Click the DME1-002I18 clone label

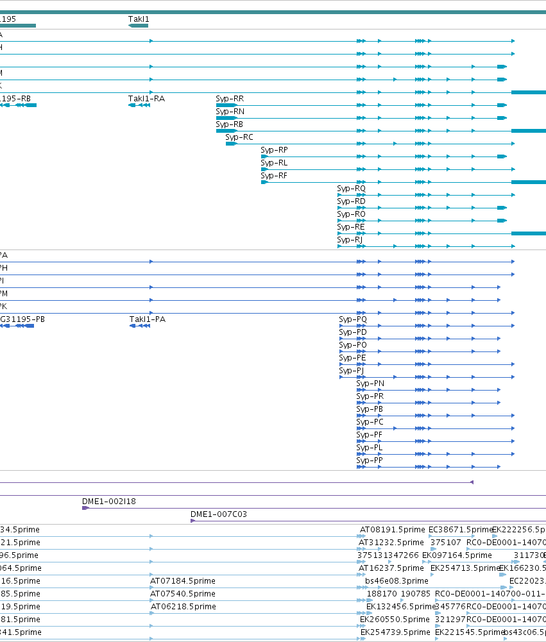109,502
